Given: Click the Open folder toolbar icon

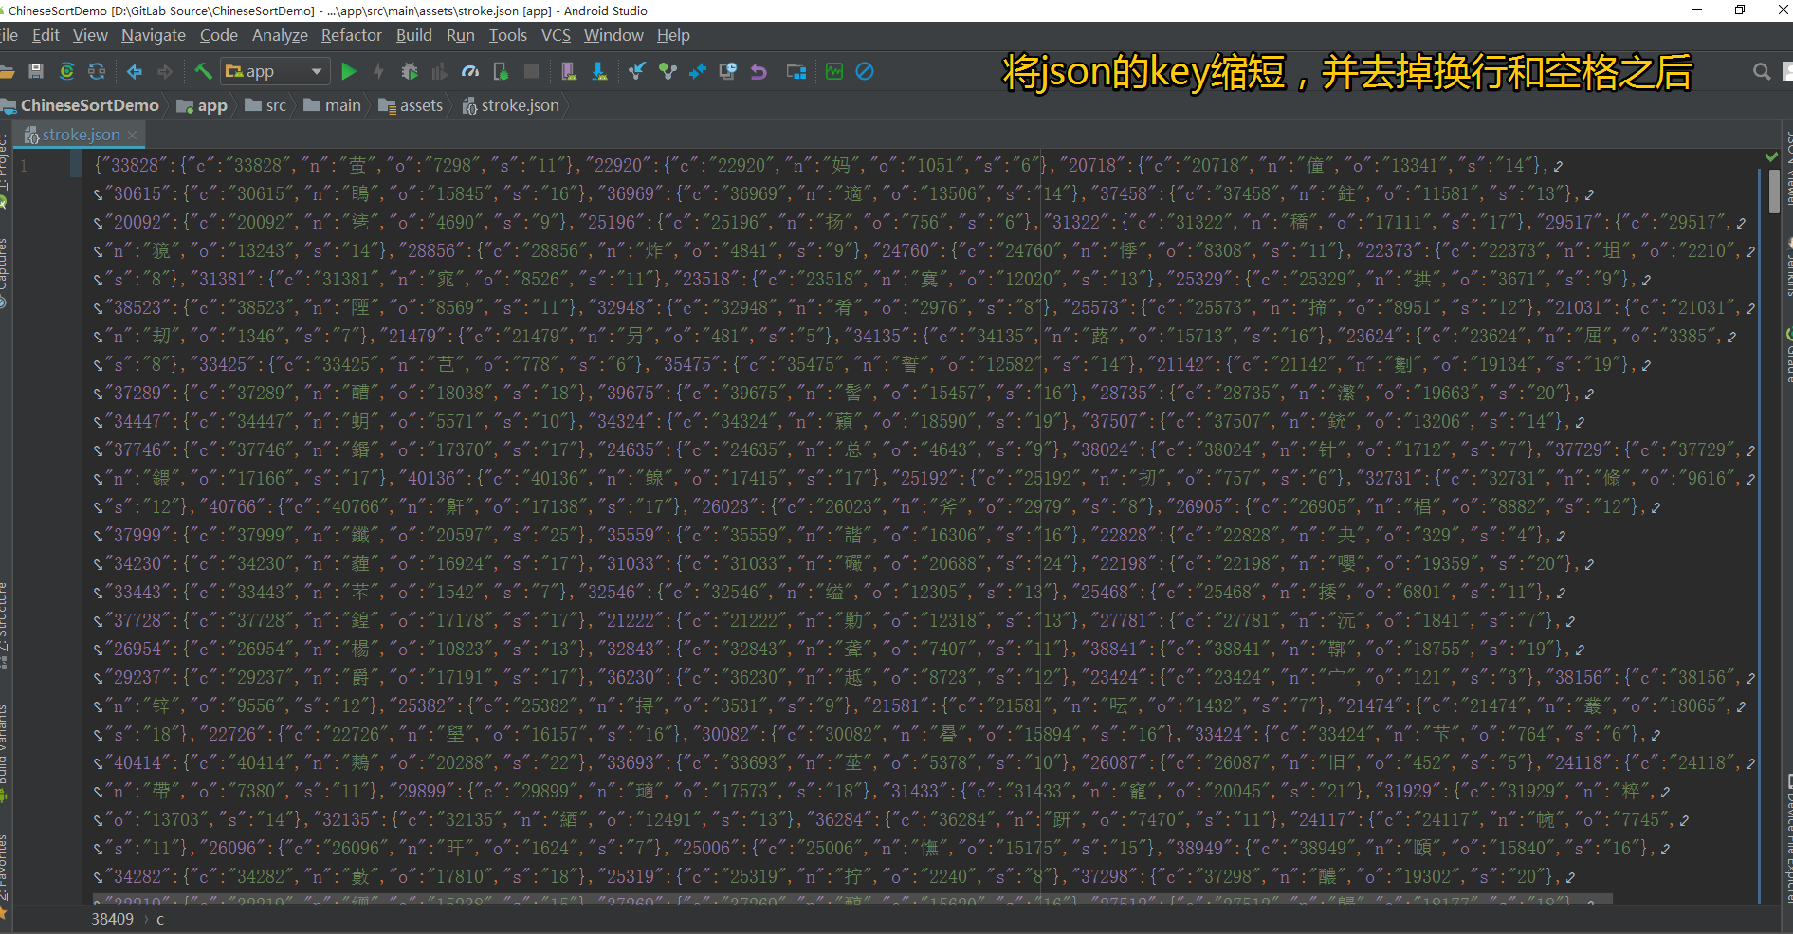Looking at the screenshot, I should click(6, 71).
